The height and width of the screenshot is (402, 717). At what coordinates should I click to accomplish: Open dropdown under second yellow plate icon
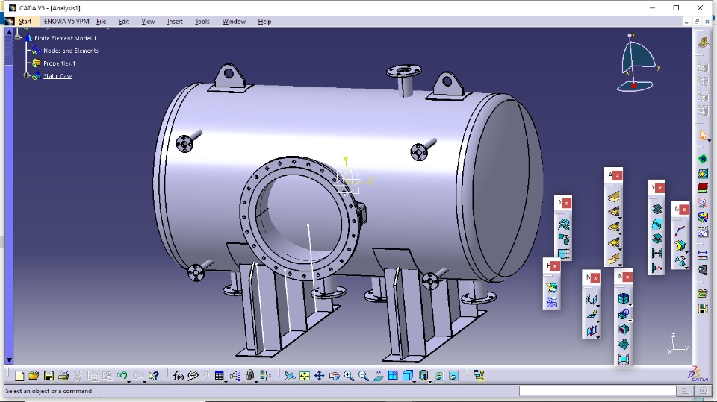tap(620, 219)
